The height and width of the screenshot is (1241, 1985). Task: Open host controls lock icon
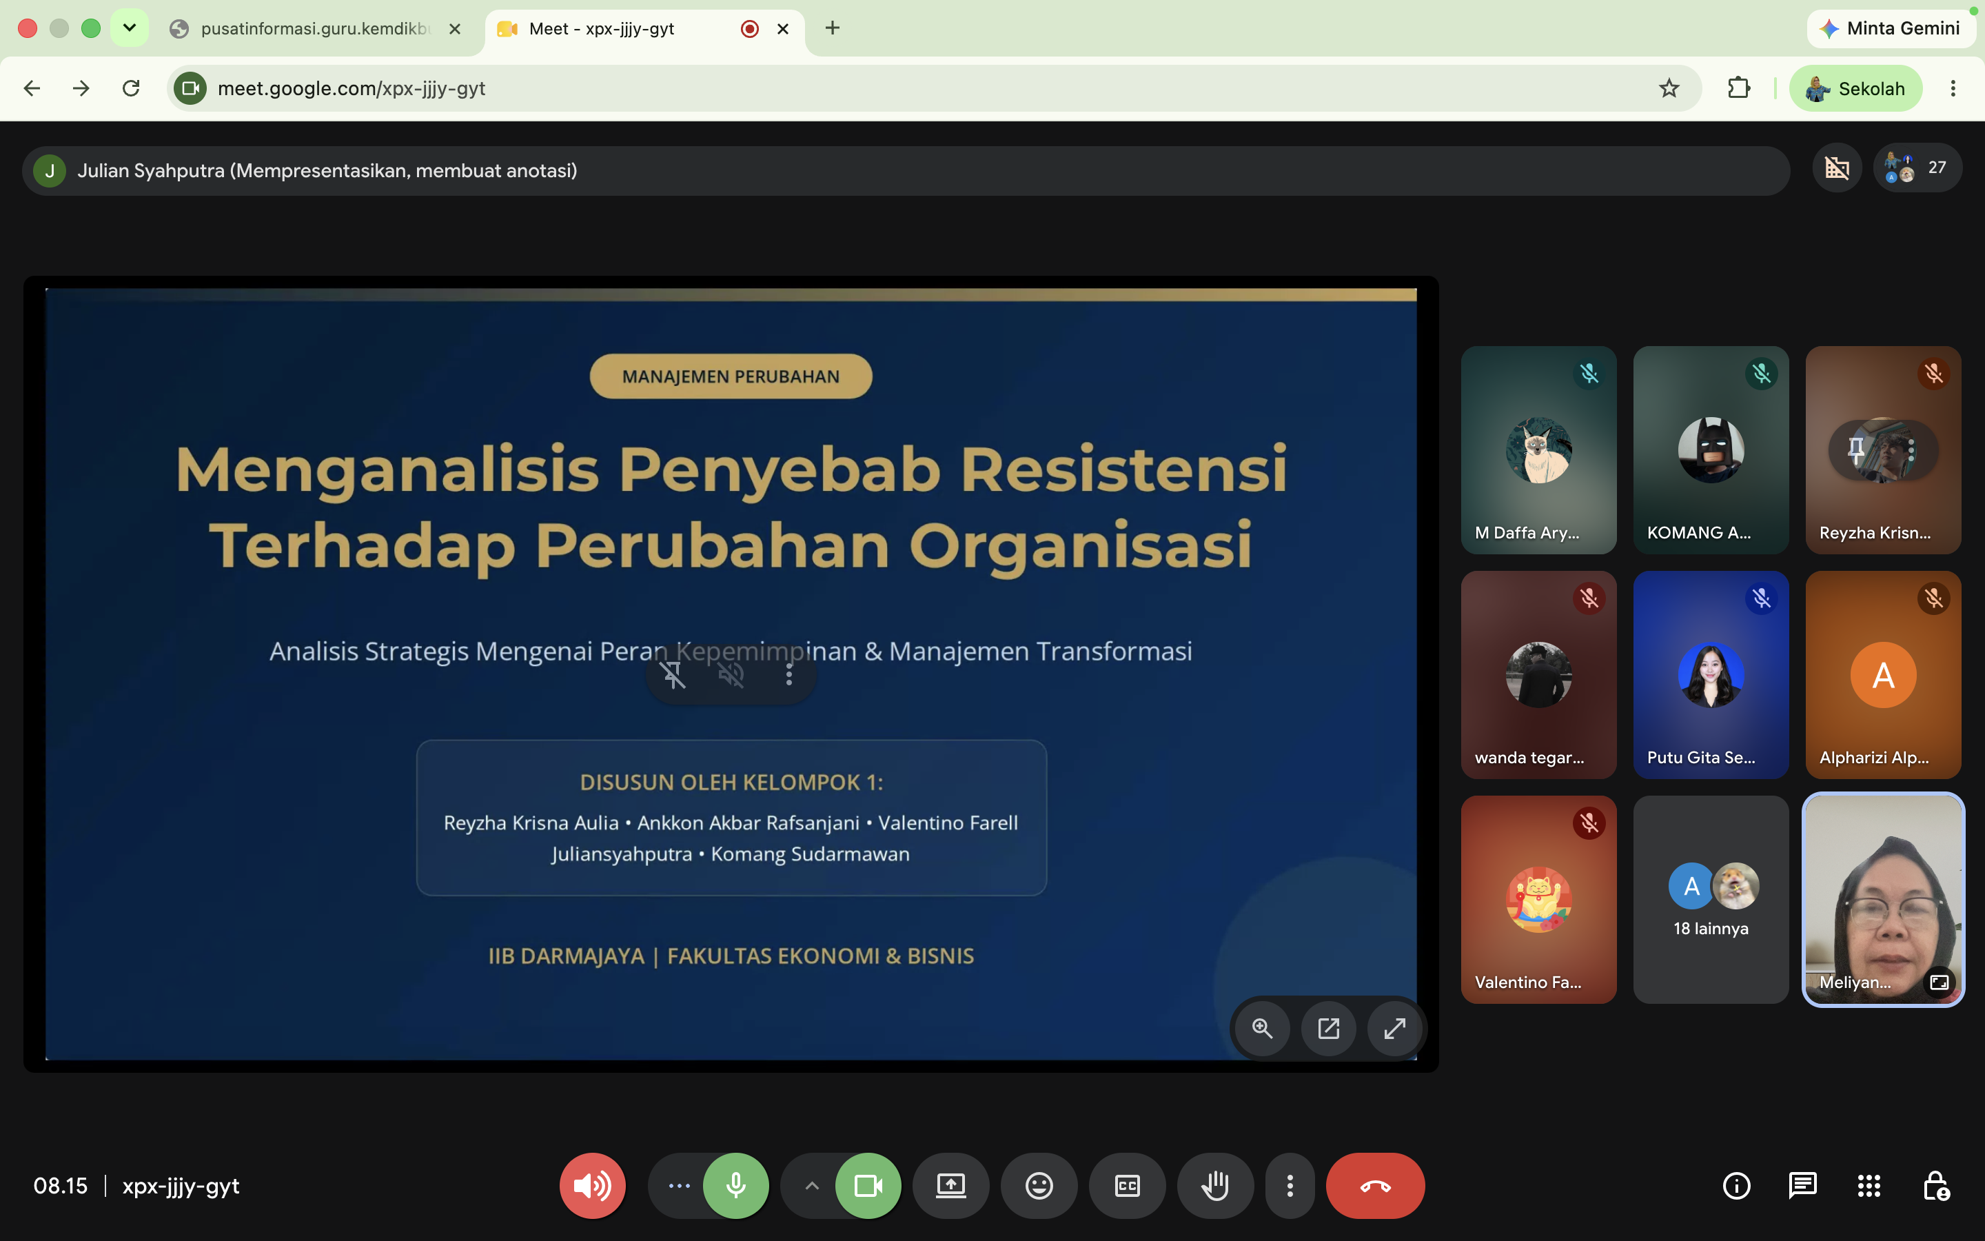pos(1936,1185)
